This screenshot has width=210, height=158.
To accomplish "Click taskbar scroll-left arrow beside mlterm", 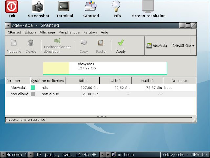I will [102, 155].
